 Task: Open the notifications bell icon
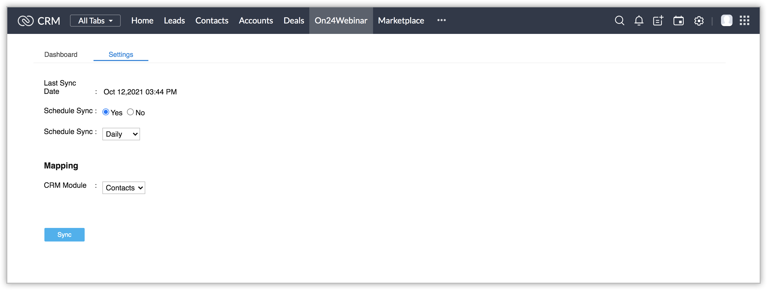[x=639, y=21]
